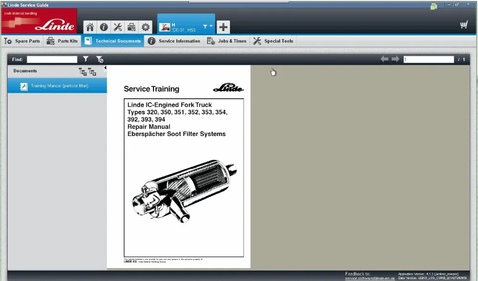
Task: Open the Home screen icon
Action: tap(90, 27)
